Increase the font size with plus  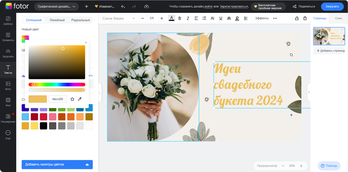pyautogui.click(x=161, y=18)
